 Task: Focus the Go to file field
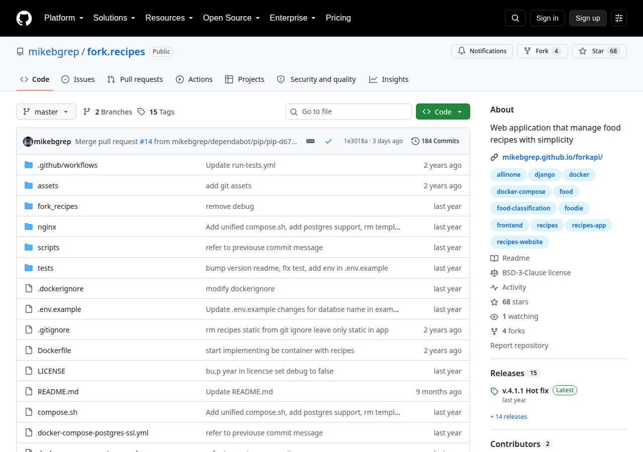point(349,111)
